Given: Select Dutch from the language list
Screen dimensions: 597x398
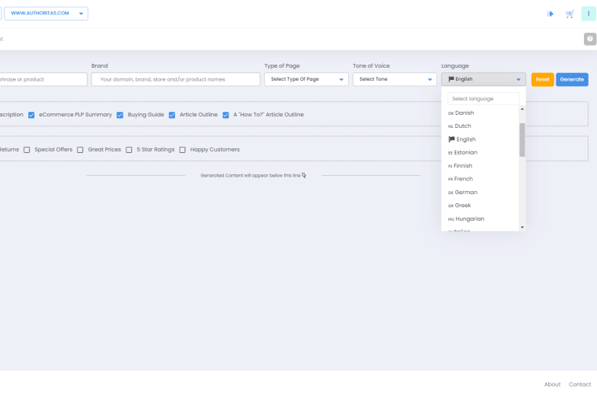Looking at the screenshot, I should pos(480,126).
